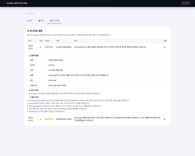
Task: Click the critical severity value in details
Action: click(51, 65)
